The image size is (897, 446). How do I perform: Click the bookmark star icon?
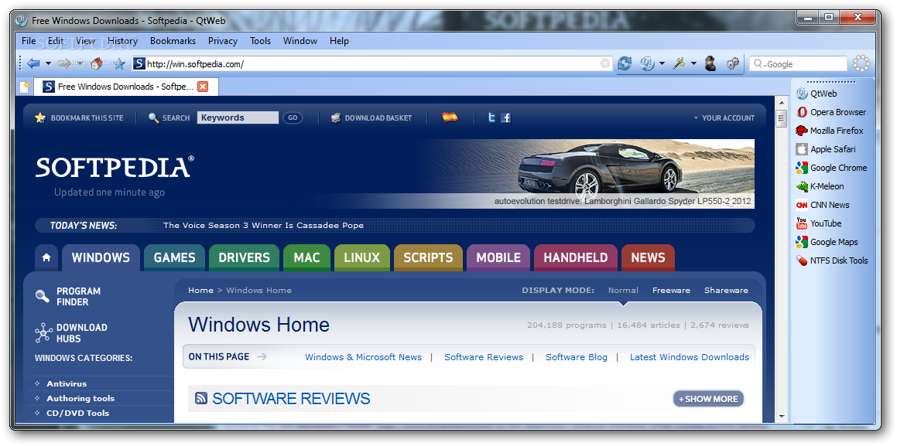click(119, 63)
